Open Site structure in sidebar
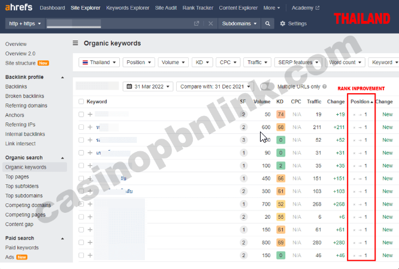Image resolution: width=399 pixels, height=269 pixels. (20, 63)
